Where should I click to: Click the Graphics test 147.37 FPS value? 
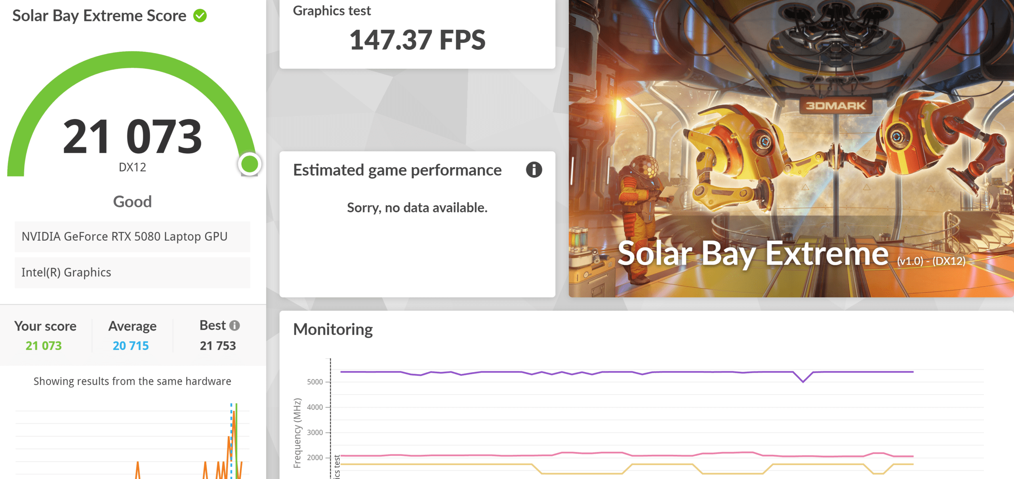point(417,40)
